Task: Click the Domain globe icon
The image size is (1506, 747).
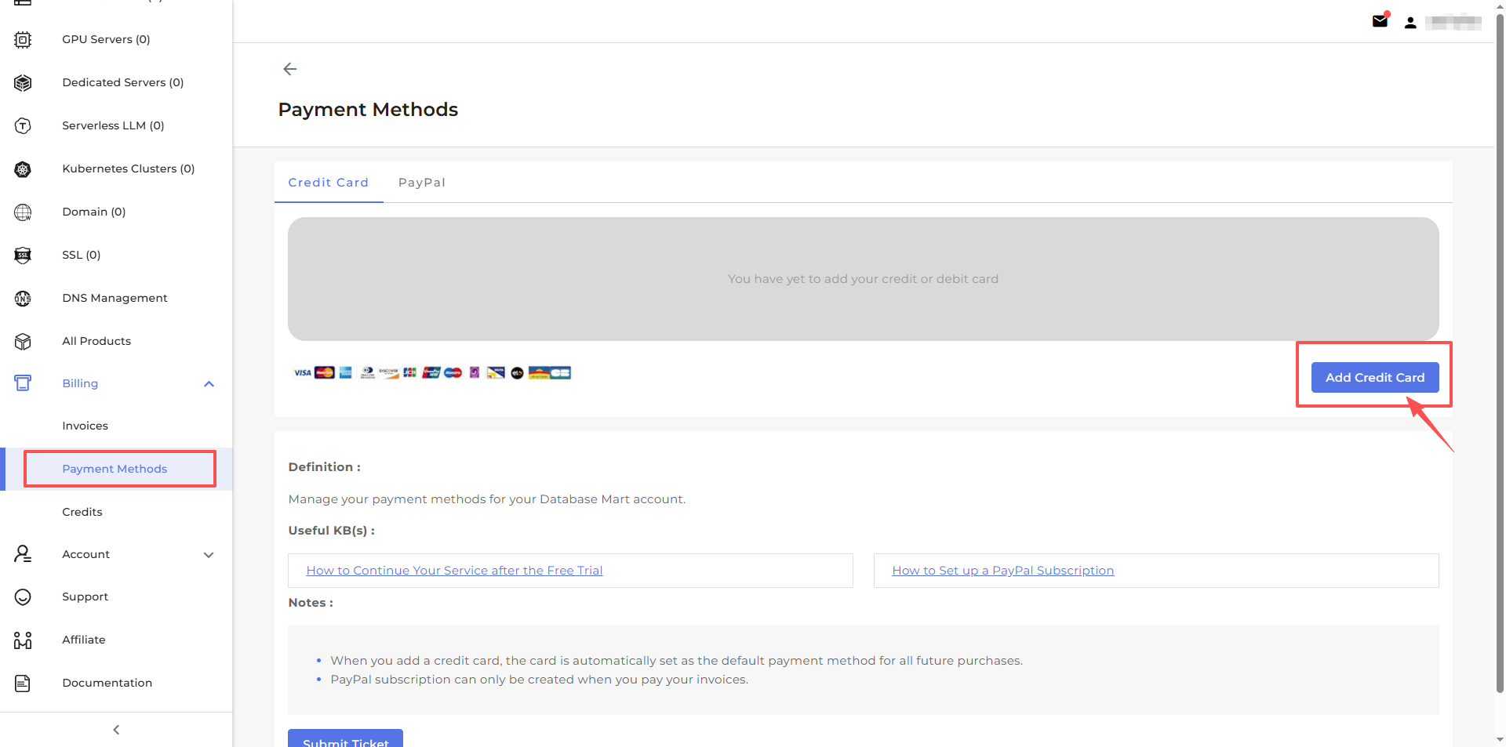Action: coord(23,212)
